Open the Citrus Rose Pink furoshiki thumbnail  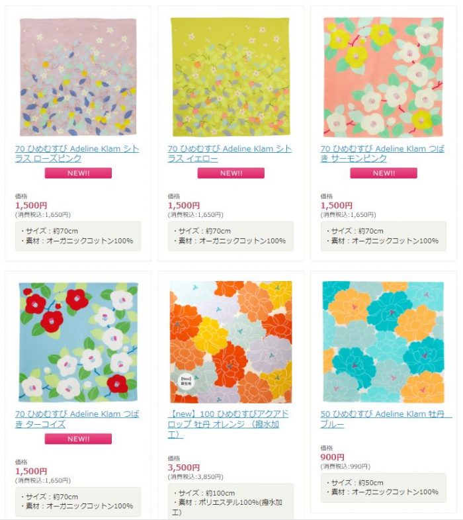coord(78,77)
